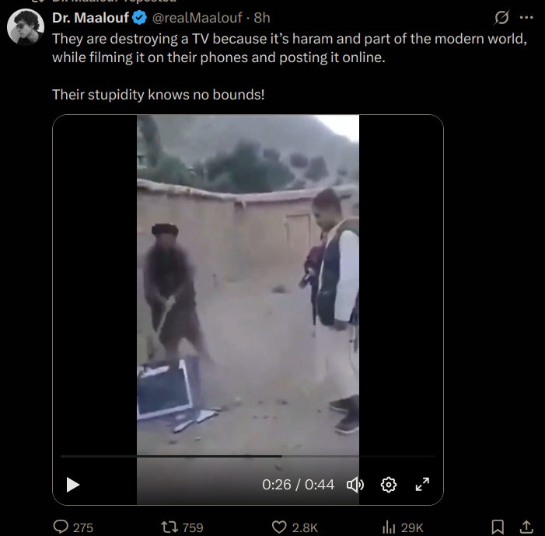The width and height of the screenshot is (545, 536).
Task: Share the post using the upload arrow icon
Action: coord(526,527)
